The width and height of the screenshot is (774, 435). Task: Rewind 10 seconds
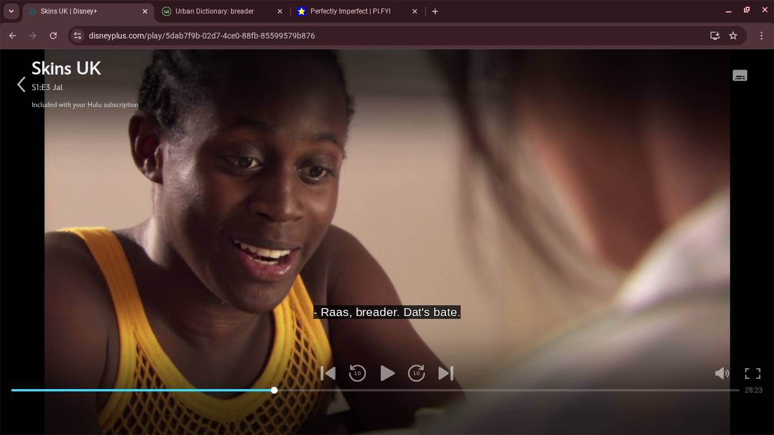[358, 373]
